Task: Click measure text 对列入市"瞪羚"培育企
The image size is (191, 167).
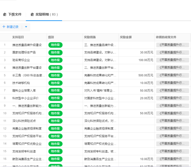Action: click(x=100, y=91)
